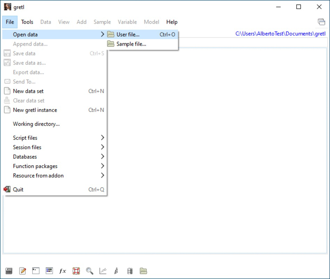
Task: Select Script files menu entry
Action: pos(55,138)
